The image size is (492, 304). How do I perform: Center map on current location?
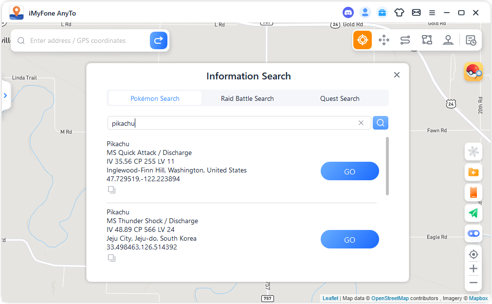pyautogui.click(x=474, y=254)
